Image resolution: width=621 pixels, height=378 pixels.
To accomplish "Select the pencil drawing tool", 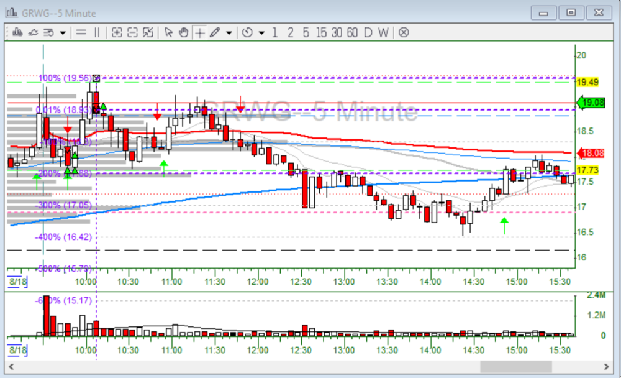I will tap(215, 33).
